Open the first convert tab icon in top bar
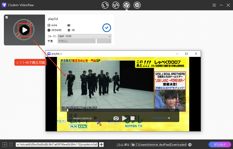Viewport: 233px width, 149px height. click(105, 5)
